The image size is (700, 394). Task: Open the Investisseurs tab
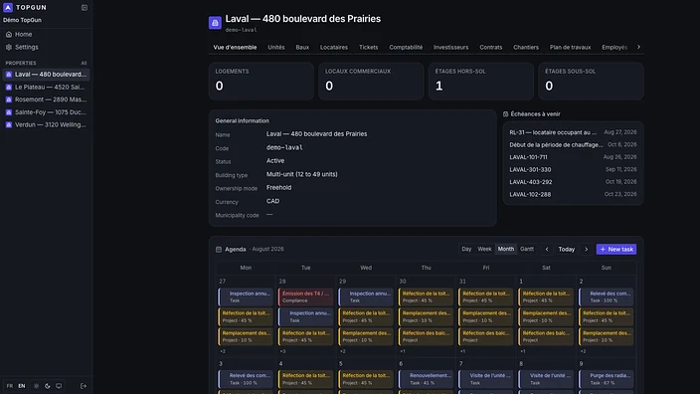[x=450, y=48]
